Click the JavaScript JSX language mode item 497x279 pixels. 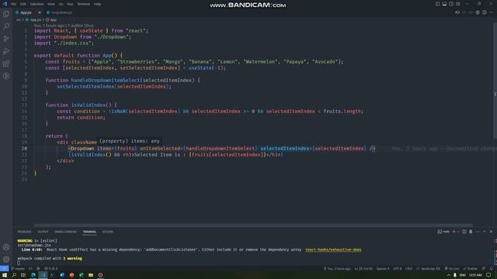click(428, 269)
